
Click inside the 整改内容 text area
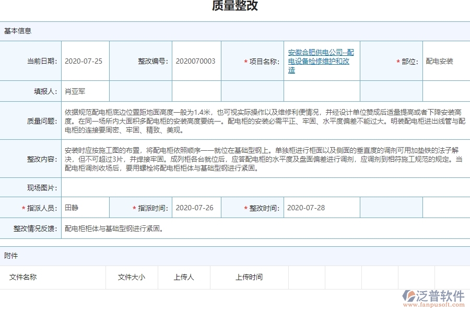click(261, 160)
